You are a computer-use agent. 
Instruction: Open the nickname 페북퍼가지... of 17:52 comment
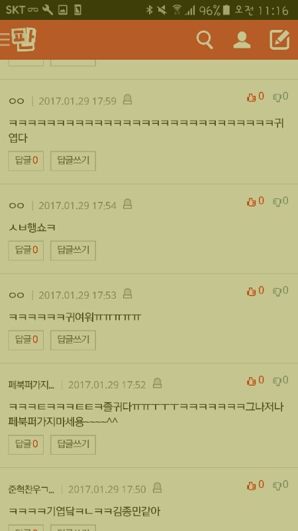point(31,386)
